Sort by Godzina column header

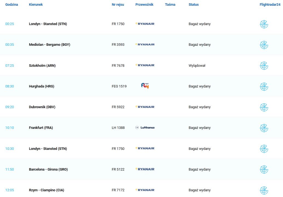click(11, 5)
